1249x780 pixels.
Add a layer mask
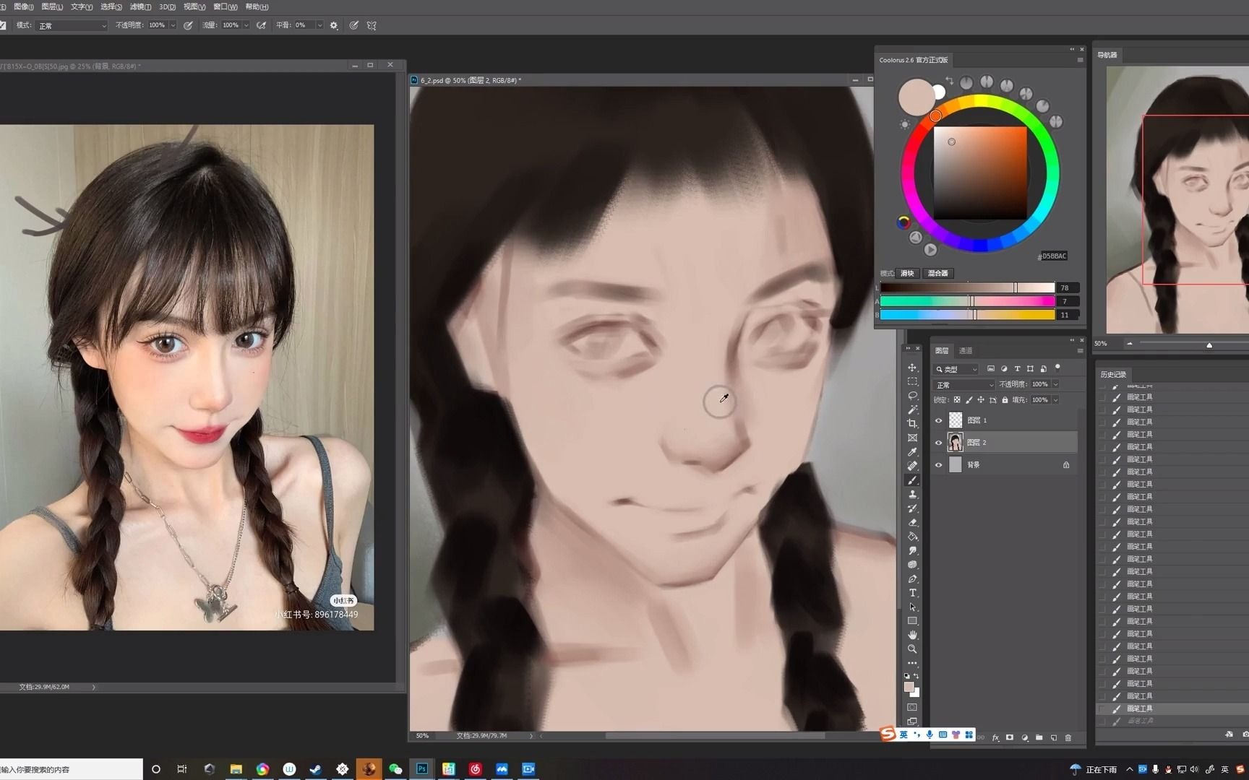(1010, 737)
